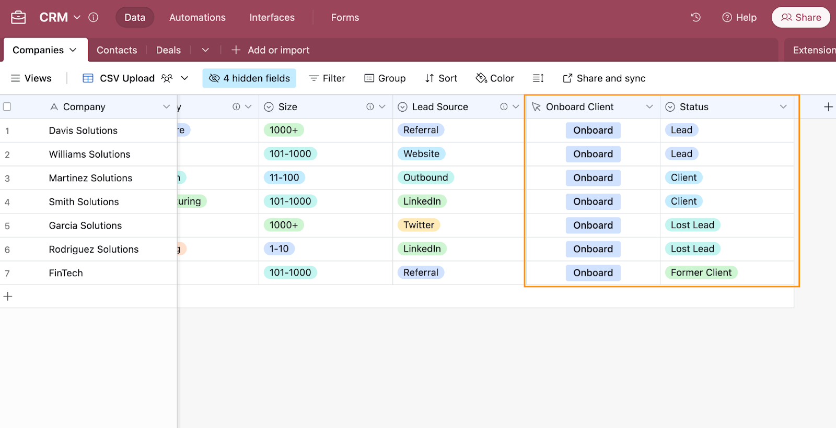Screen dimensions: 836x428
Task: Click the plus icon to add a new row
Action: (8, 296)
